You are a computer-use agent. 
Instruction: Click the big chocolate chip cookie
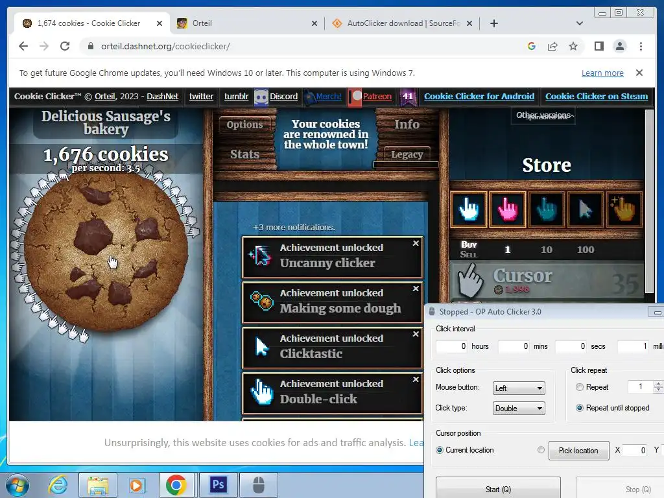(106, 254)
